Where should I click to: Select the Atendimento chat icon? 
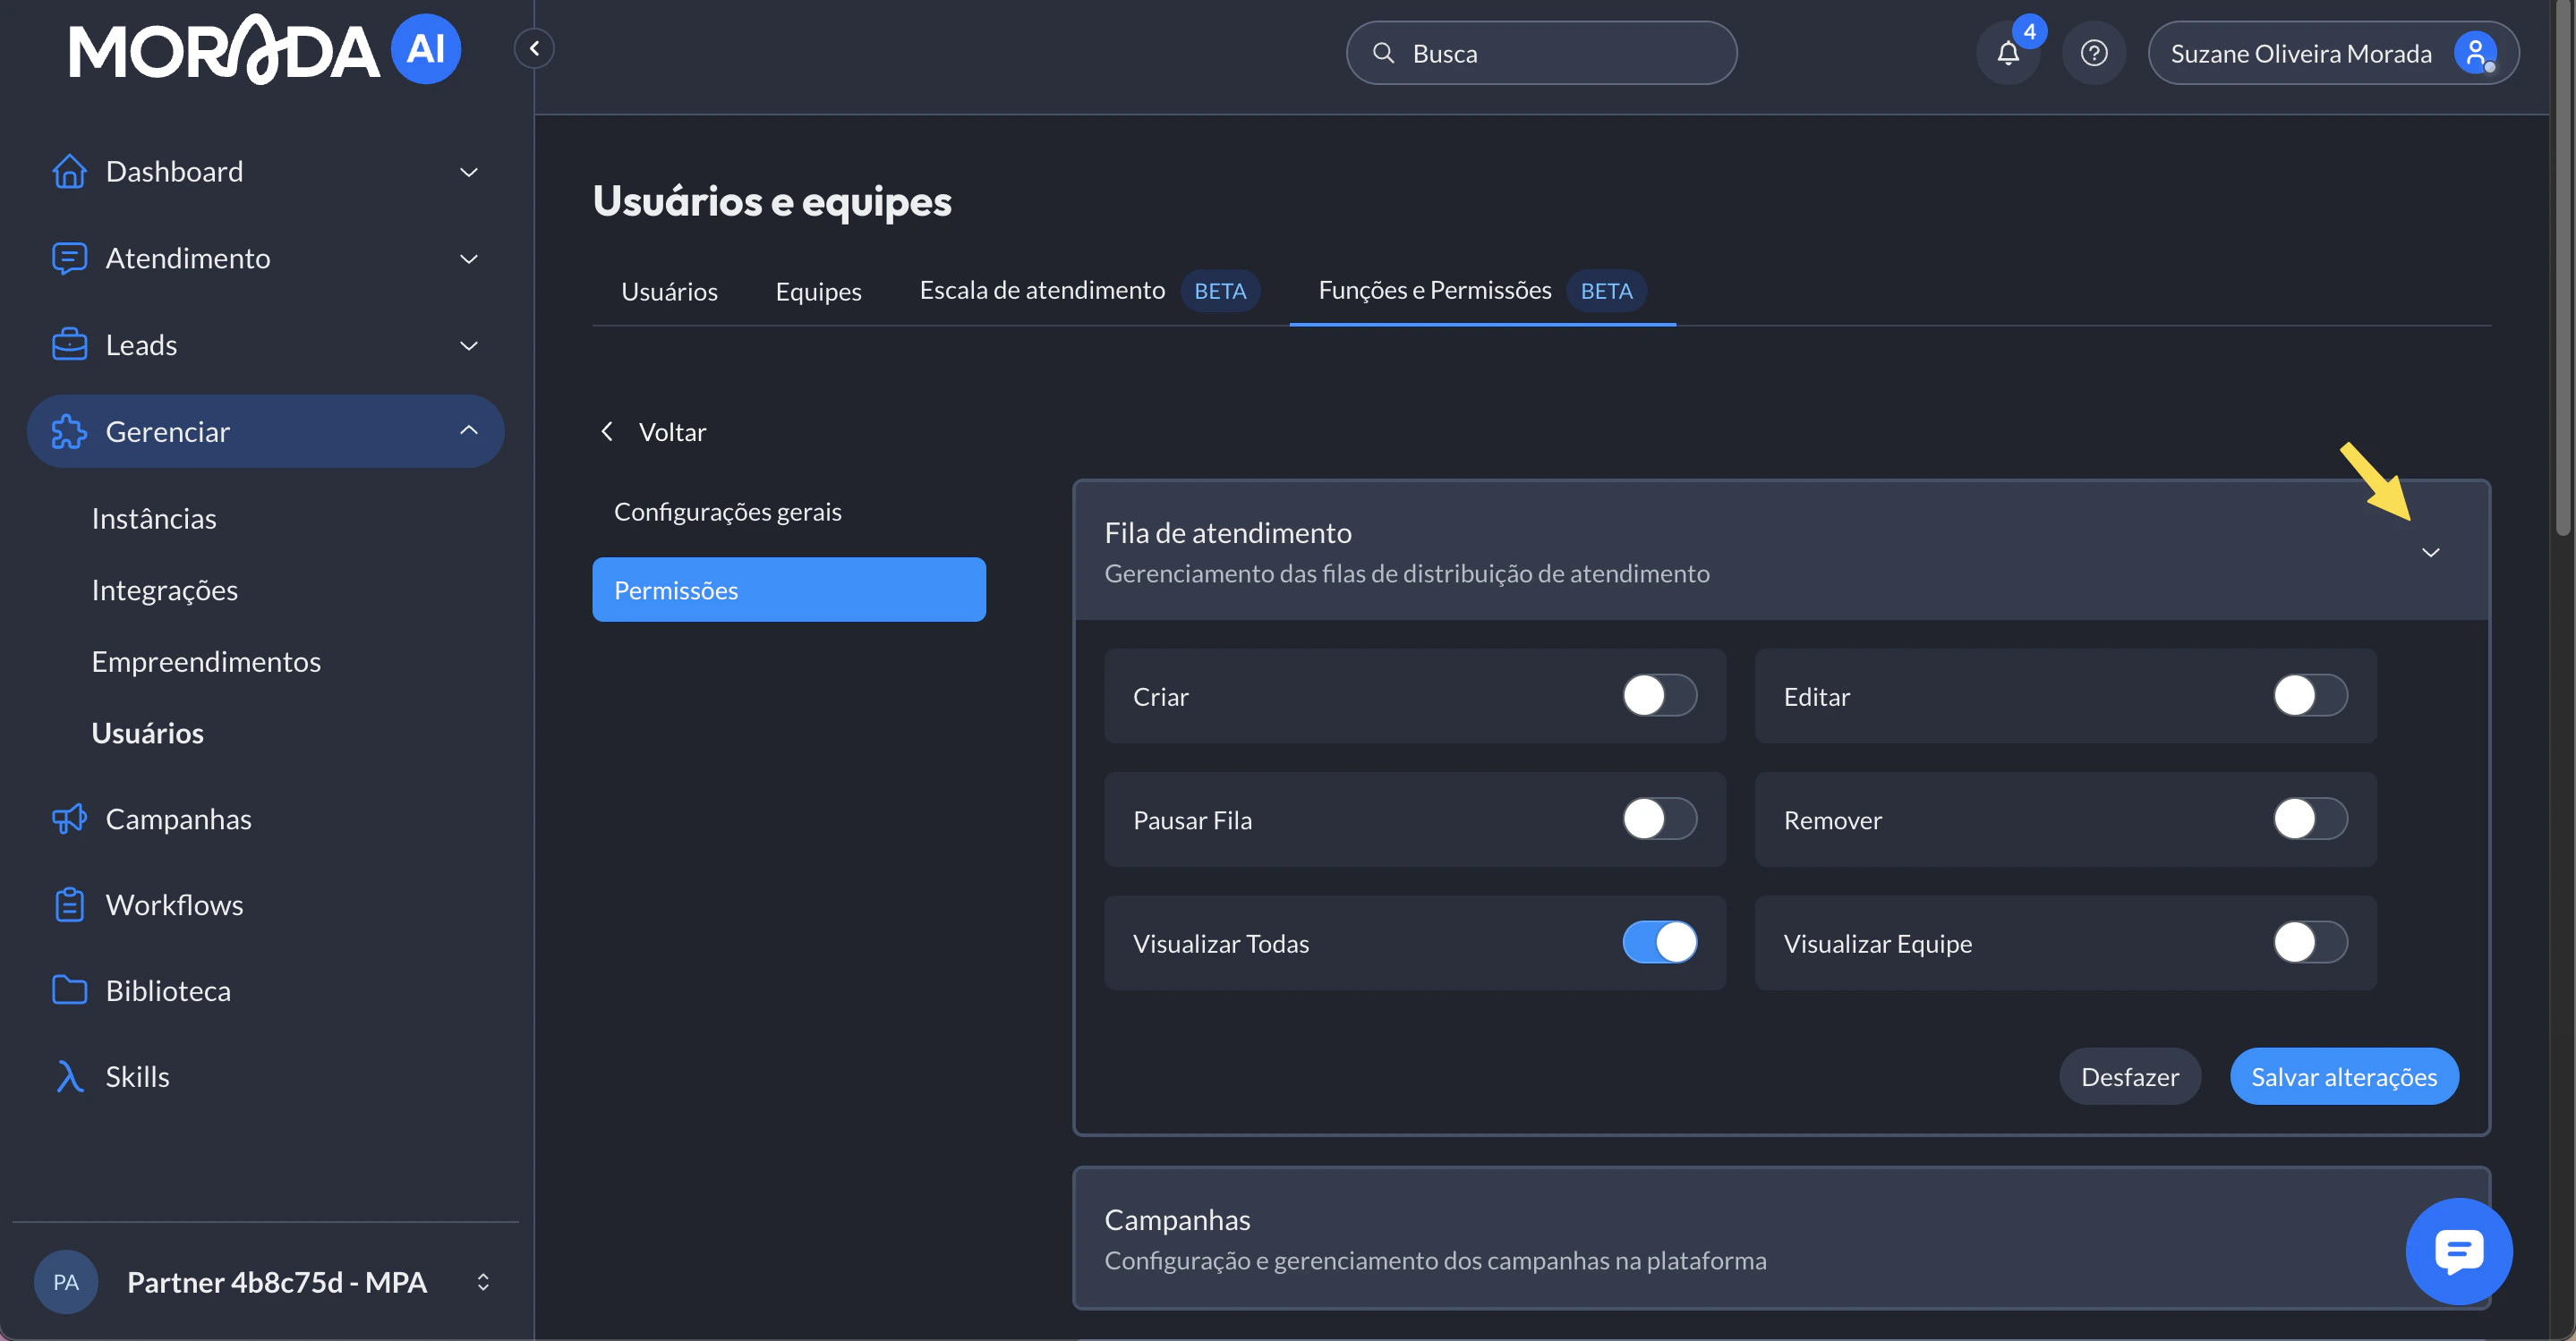tap(68, 258)
